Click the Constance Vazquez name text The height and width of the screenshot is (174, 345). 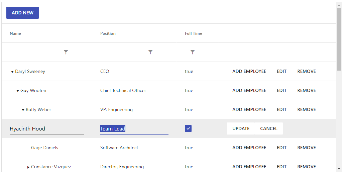(51, 167)
